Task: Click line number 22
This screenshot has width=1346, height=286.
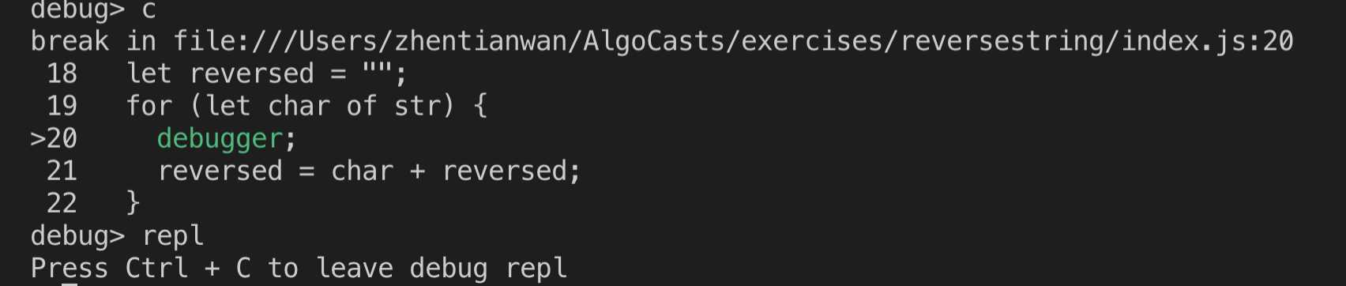Action: (x=62, y=203)
